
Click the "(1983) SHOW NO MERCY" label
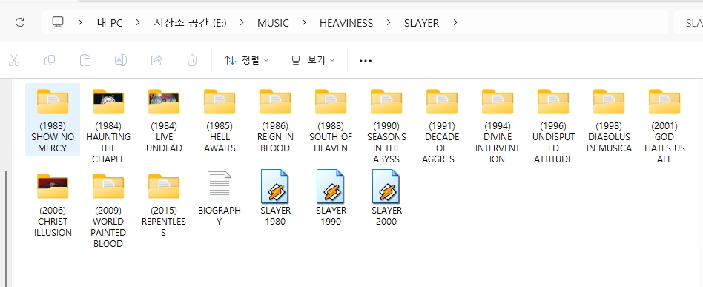pos(53,136)
